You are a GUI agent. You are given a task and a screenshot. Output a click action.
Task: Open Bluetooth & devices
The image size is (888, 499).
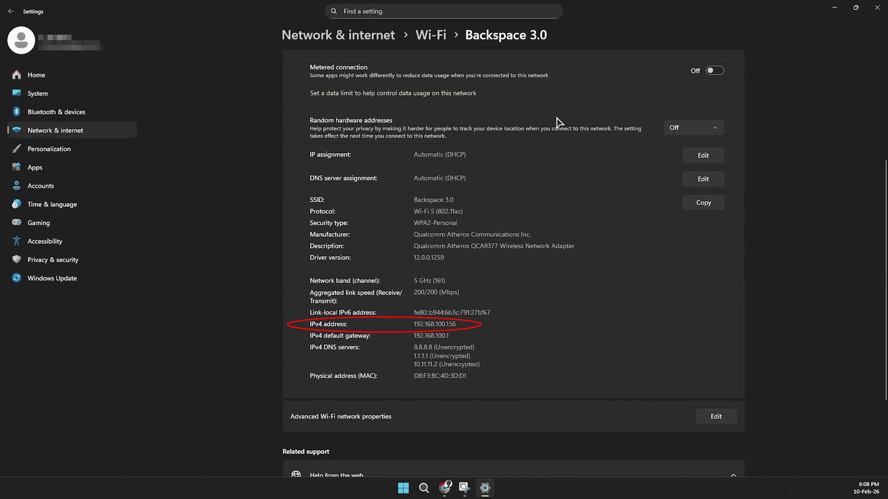pyautogui.click(x=72, y=112)
